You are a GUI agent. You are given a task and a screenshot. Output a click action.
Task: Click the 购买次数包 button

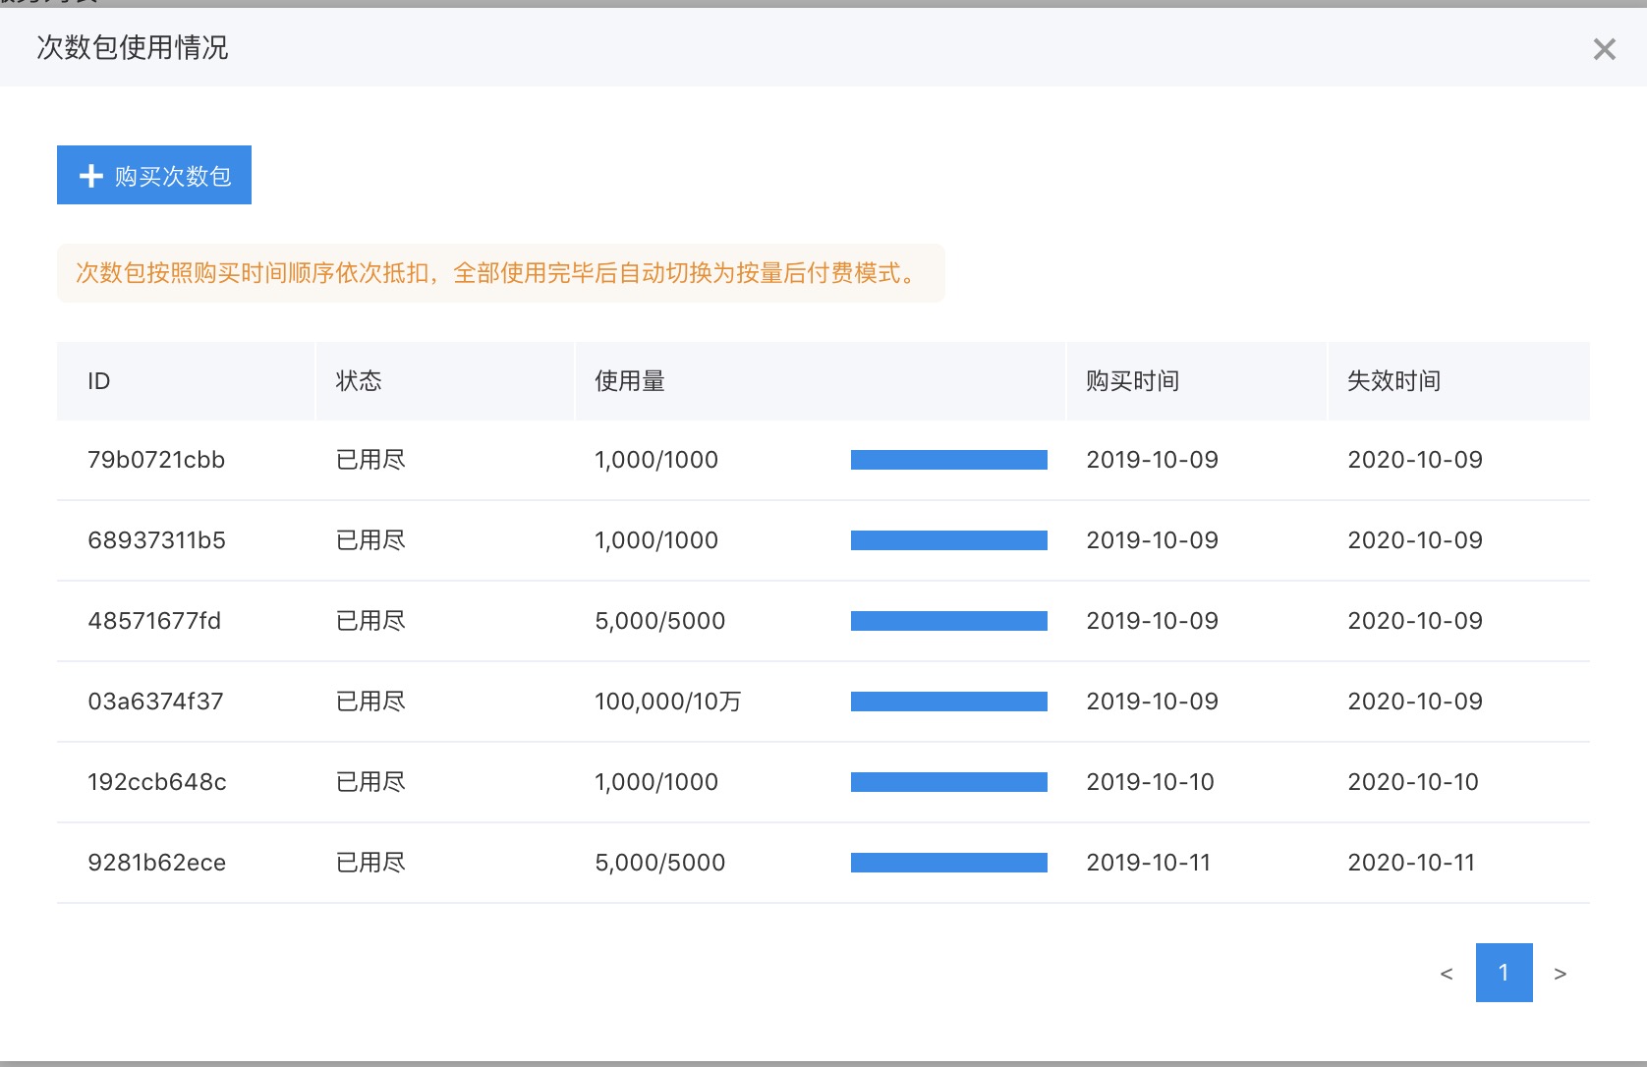coord(154,176)
